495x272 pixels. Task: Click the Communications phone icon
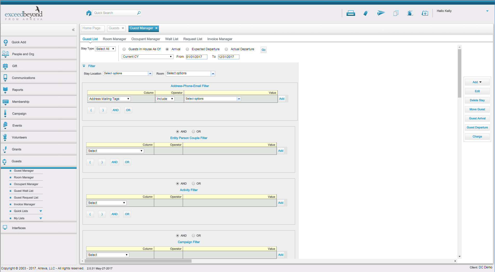[5, 78]
